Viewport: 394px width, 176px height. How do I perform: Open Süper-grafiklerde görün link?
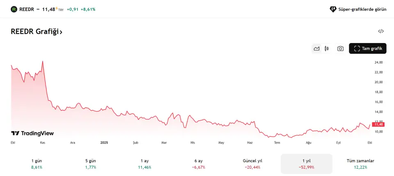tap(362, 9)
